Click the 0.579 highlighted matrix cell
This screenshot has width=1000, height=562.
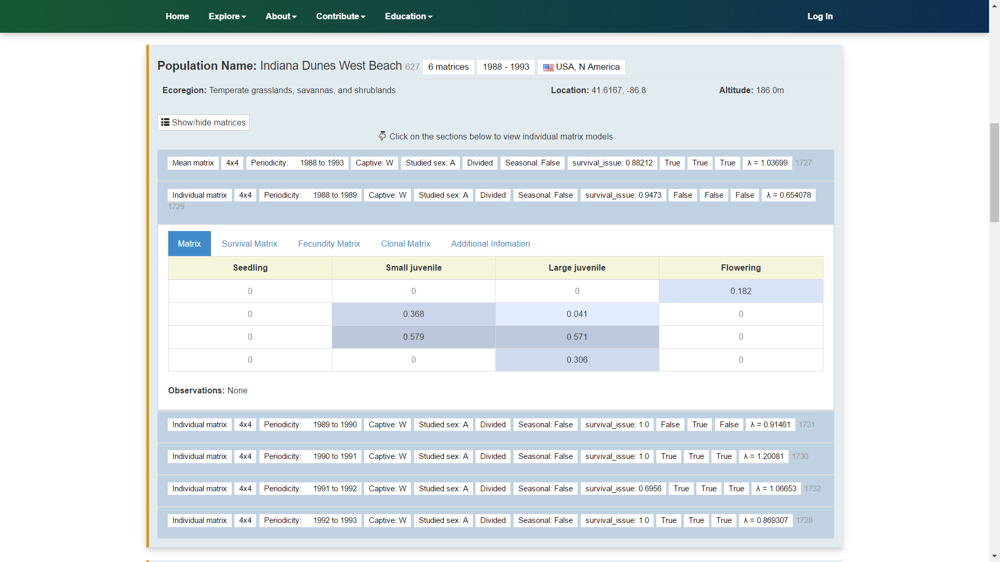click(x=414, y=337)
